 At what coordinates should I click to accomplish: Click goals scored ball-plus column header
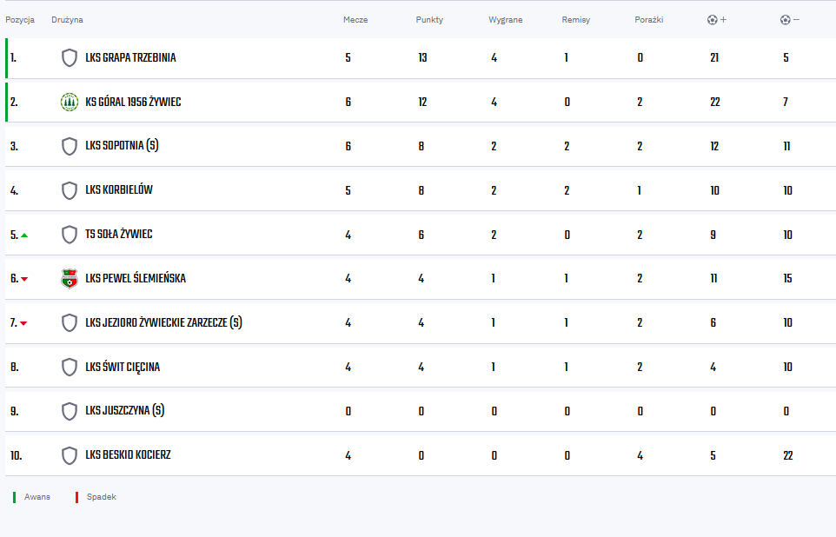717,20
